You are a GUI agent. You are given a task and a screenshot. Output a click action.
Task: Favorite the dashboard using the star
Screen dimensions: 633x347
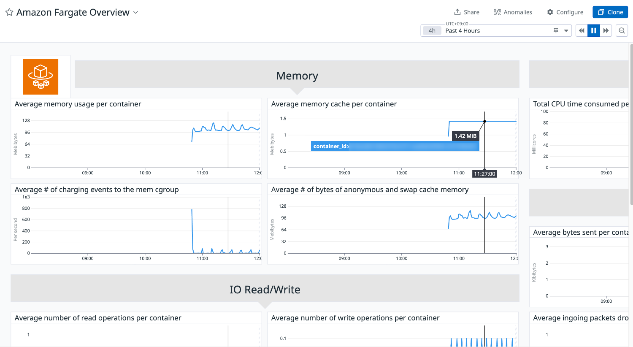click(x=9, y=12)
